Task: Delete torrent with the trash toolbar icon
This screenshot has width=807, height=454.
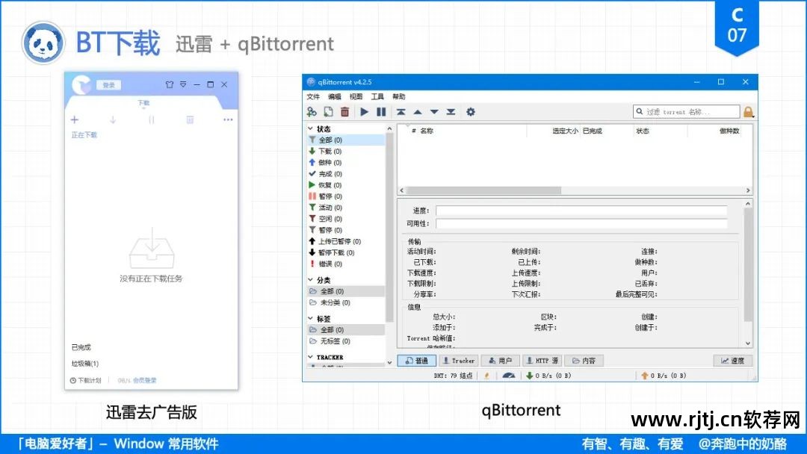Action: [344, 111]
